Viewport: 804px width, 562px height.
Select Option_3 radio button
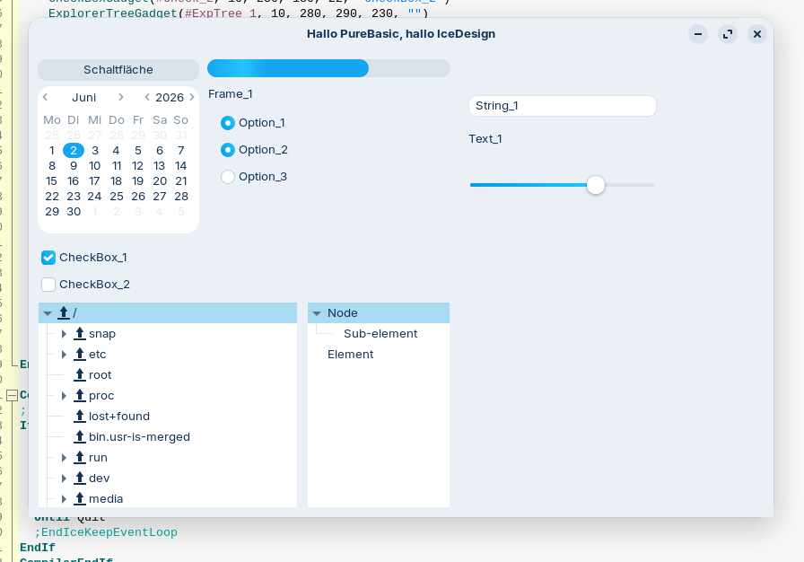point(228,177)
